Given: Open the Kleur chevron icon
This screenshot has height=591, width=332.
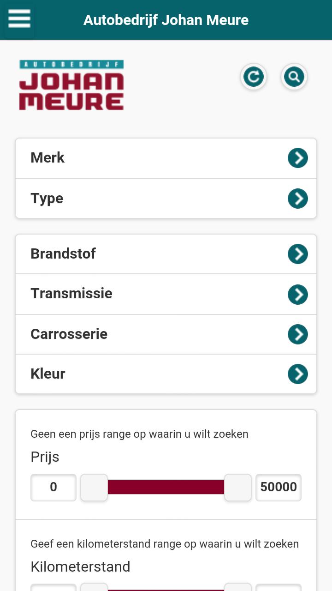Looking at the screenshot, I should [297, 374].
